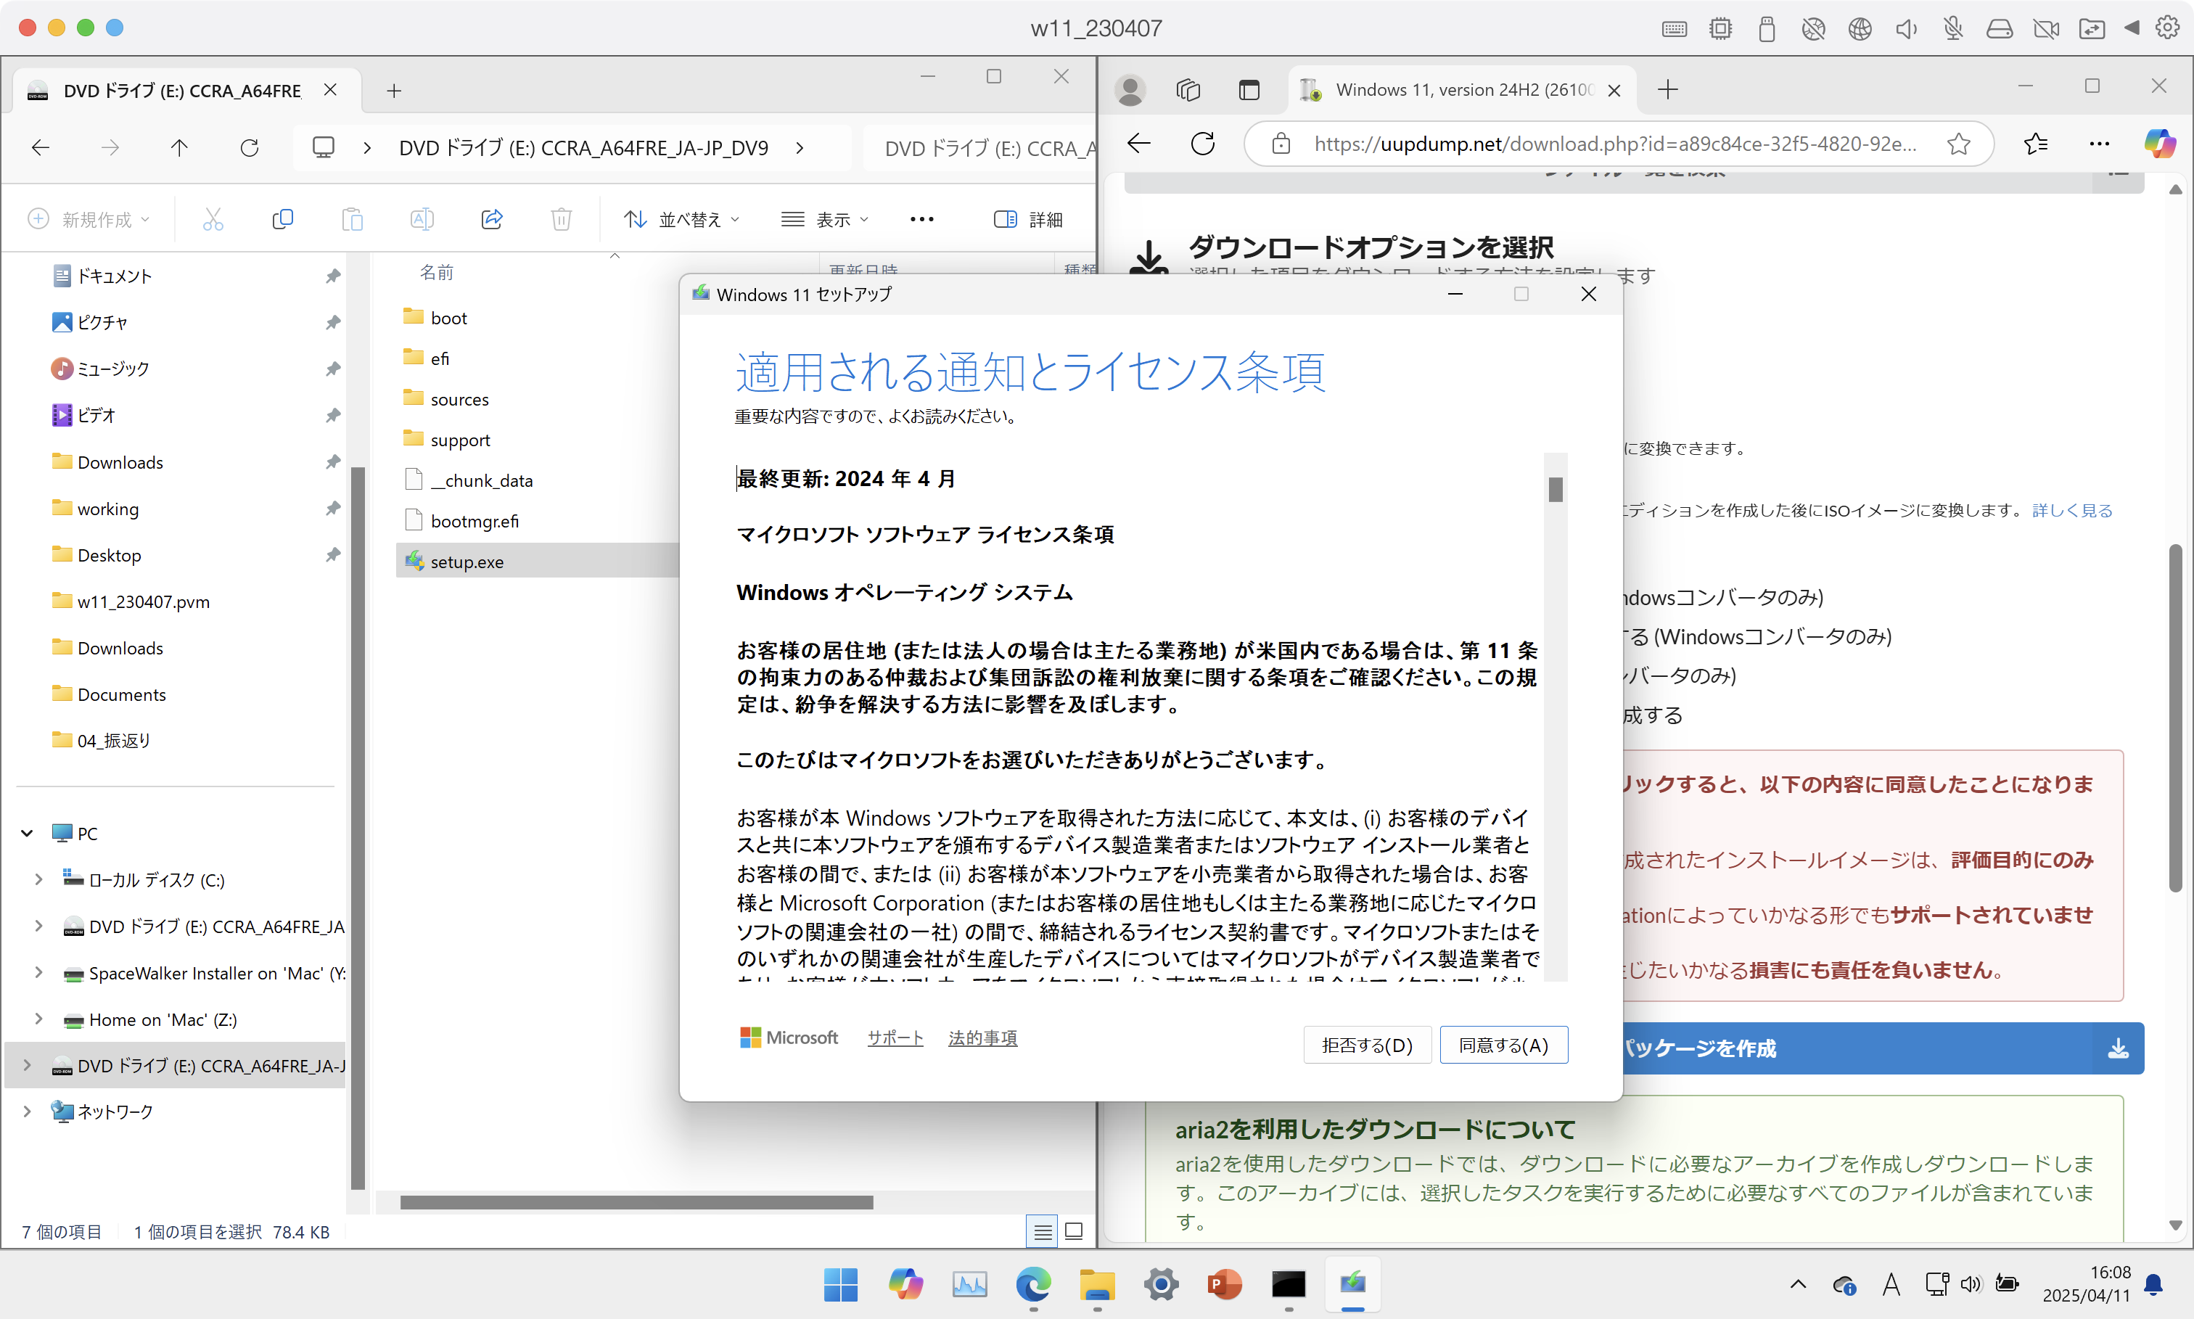Switch Explorer to large icons view
The height and width of the screenshot is (1319, 2194).
[x=1075, y=1231]
